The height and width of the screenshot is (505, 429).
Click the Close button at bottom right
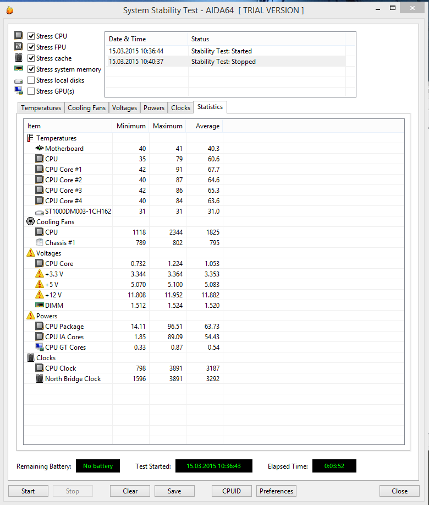399,491
